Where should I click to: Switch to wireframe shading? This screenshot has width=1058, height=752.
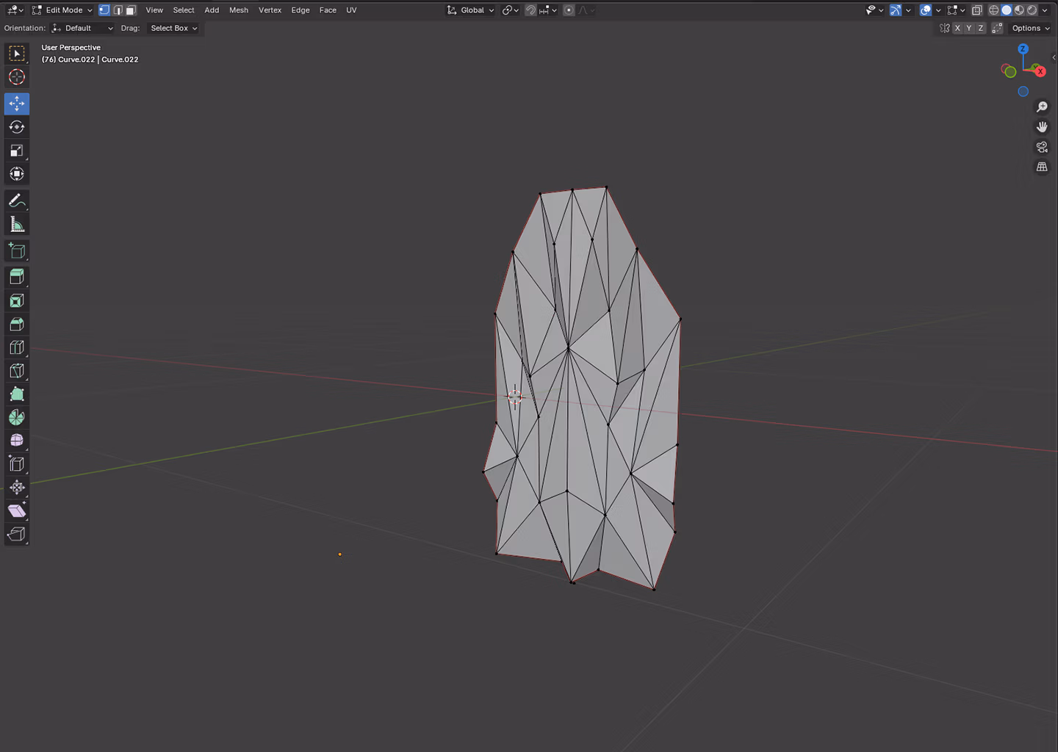[993, 10]
